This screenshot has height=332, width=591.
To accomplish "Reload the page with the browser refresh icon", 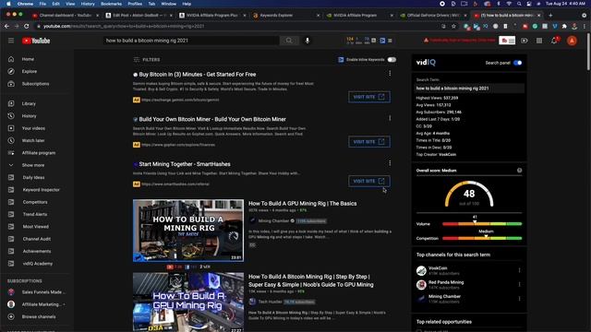I will [x=27, y=26].
